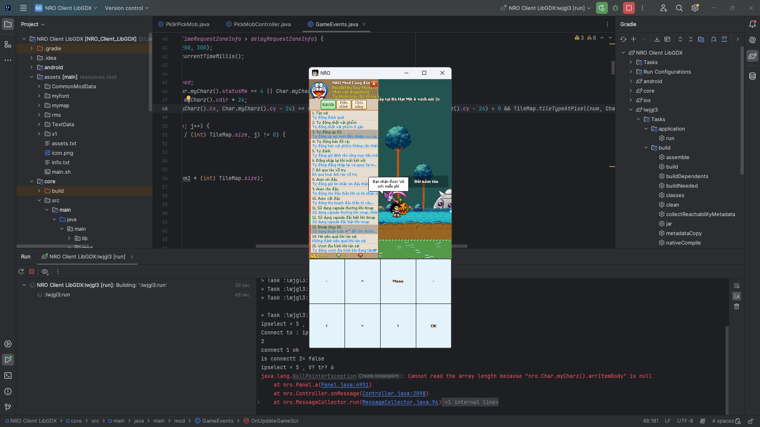
Task: Open the Project tool window folder icon
Action: click(8, 24)
